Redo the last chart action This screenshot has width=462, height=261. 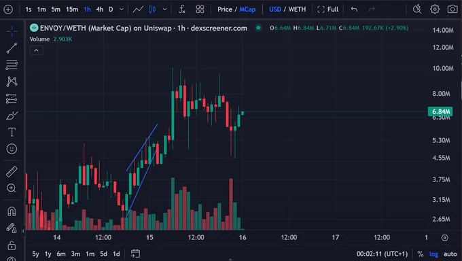point(372,10)
